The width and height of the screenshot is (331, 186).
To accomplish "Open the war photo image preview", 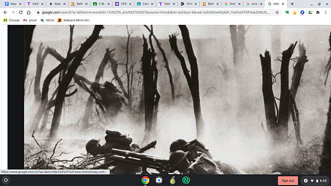I will (x=177, y=100).
